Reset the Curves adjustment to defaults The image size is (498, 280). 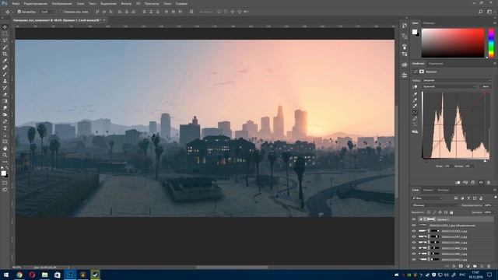(473, 183)
